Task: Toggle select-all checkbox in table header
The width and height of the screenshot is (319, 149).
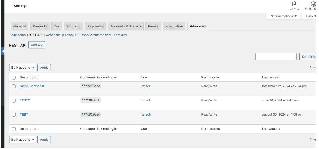Action: click(x=14, y=78)
